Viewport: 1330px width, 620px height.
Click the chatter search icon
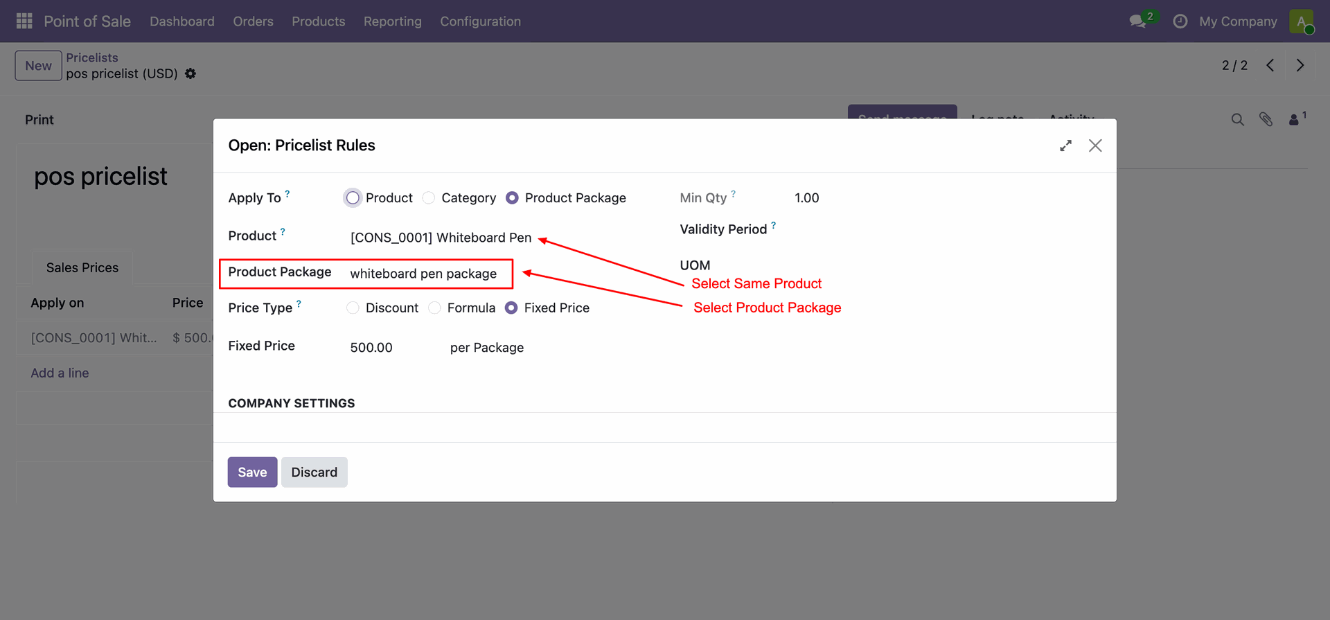click(x=1238, y=120)
